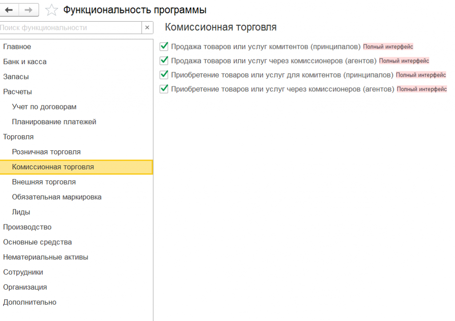Open Обязательная маркировка settings
This screenshot has width=455, height=321.
pos(57,197)
